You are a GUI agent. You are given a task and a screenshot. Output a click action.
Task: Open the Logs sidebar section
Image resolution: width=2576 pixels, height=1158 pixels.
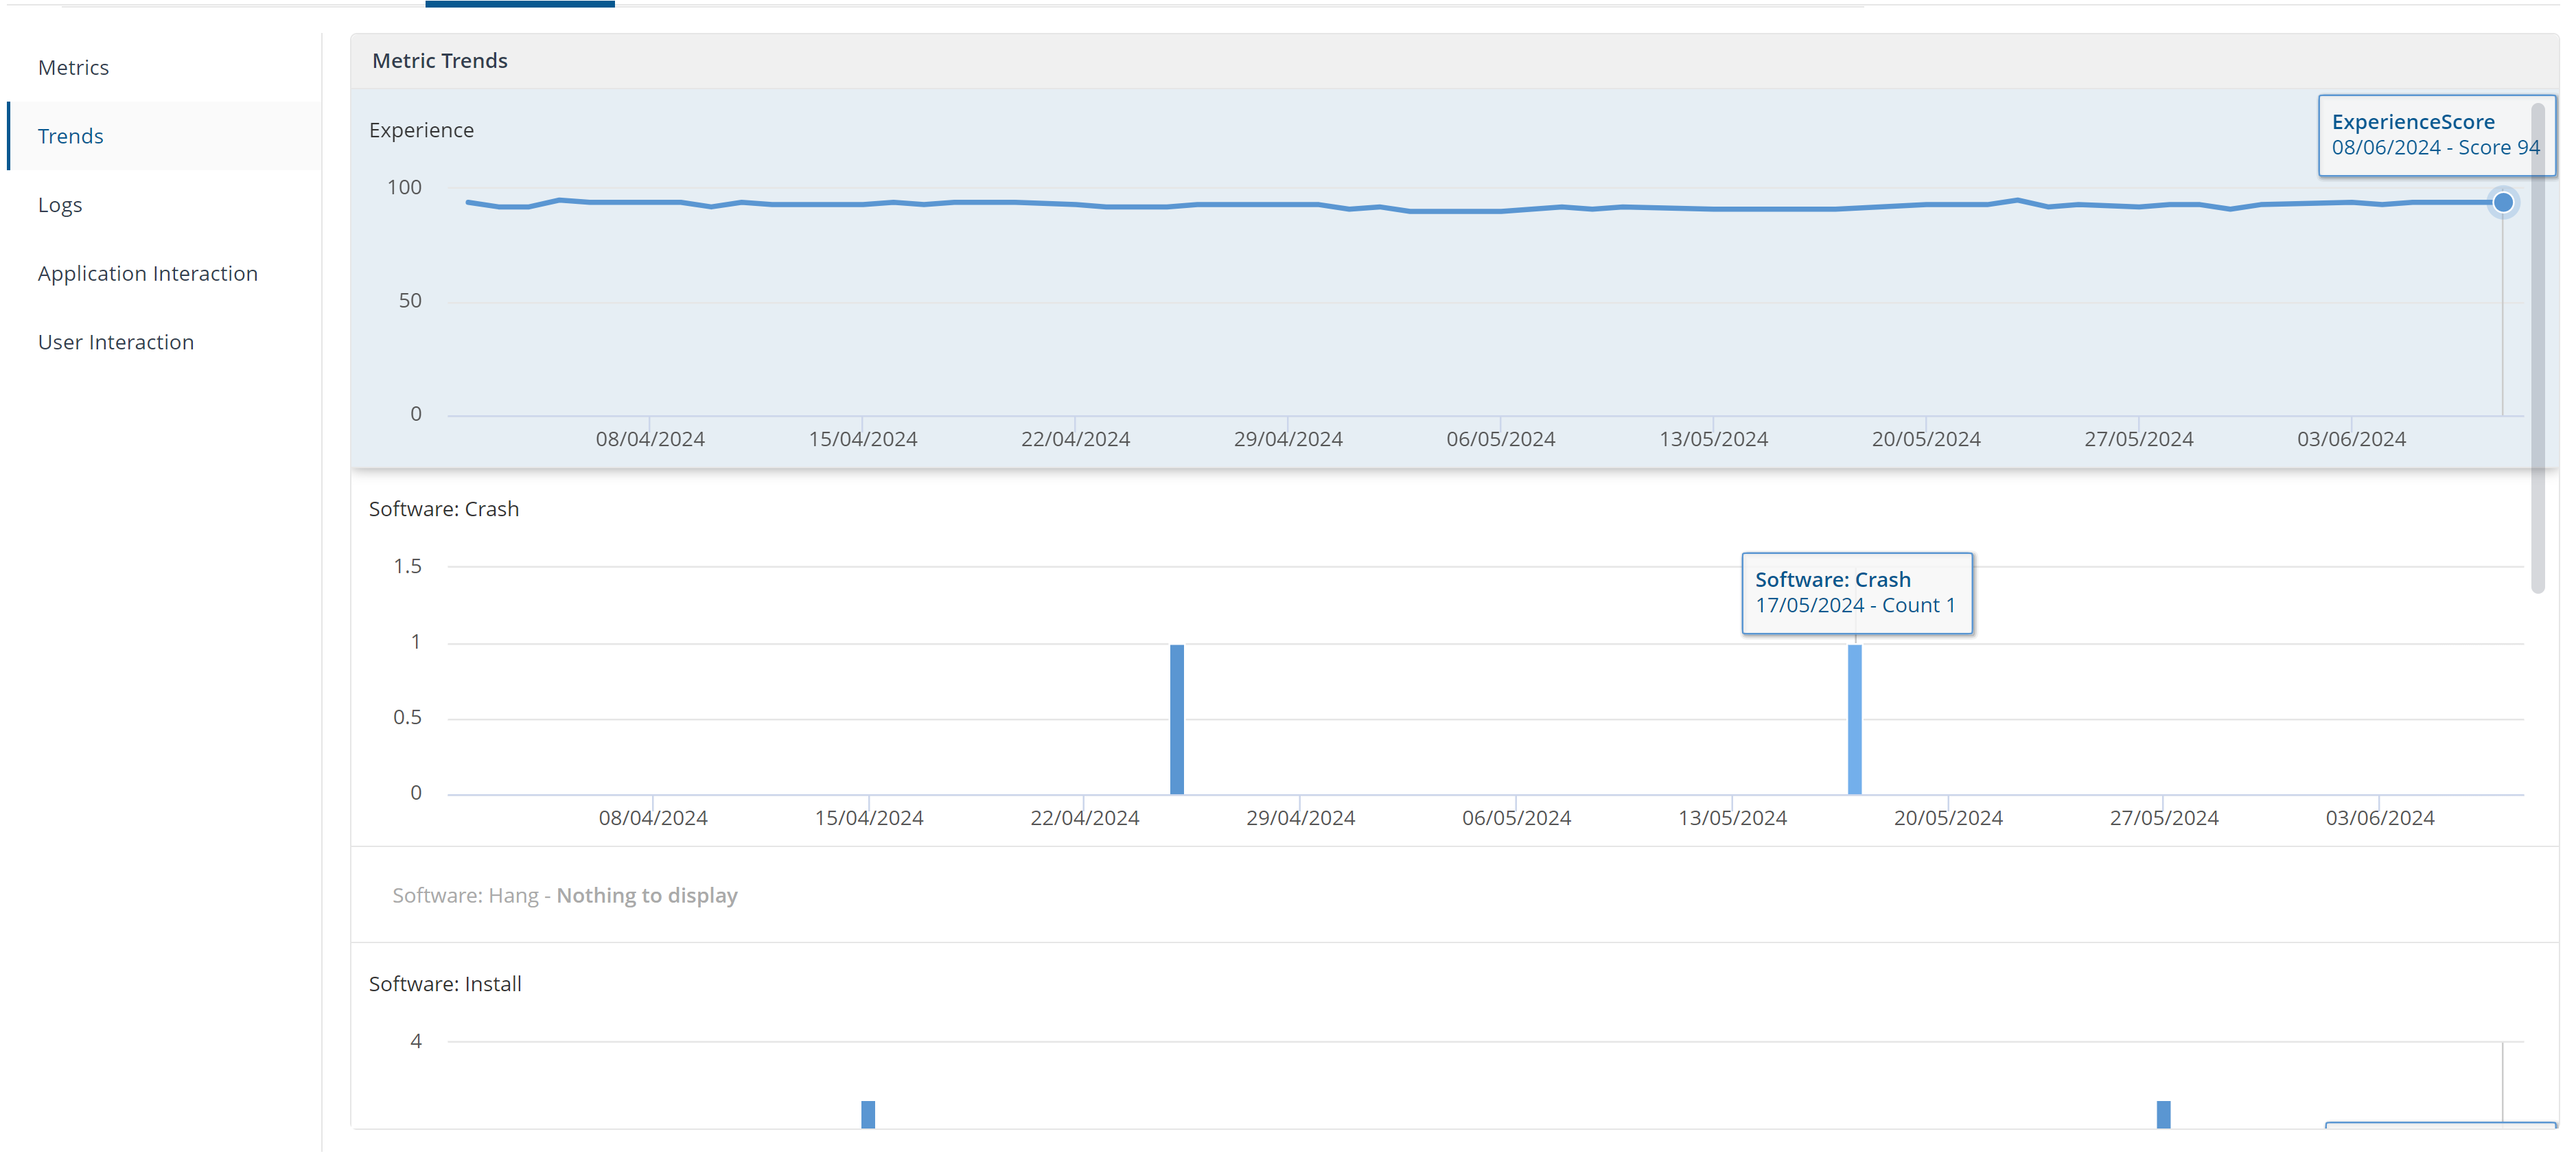coord(60,205)
